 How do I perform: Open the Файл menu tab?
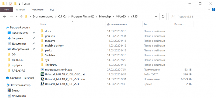click(x=6, y=10)
